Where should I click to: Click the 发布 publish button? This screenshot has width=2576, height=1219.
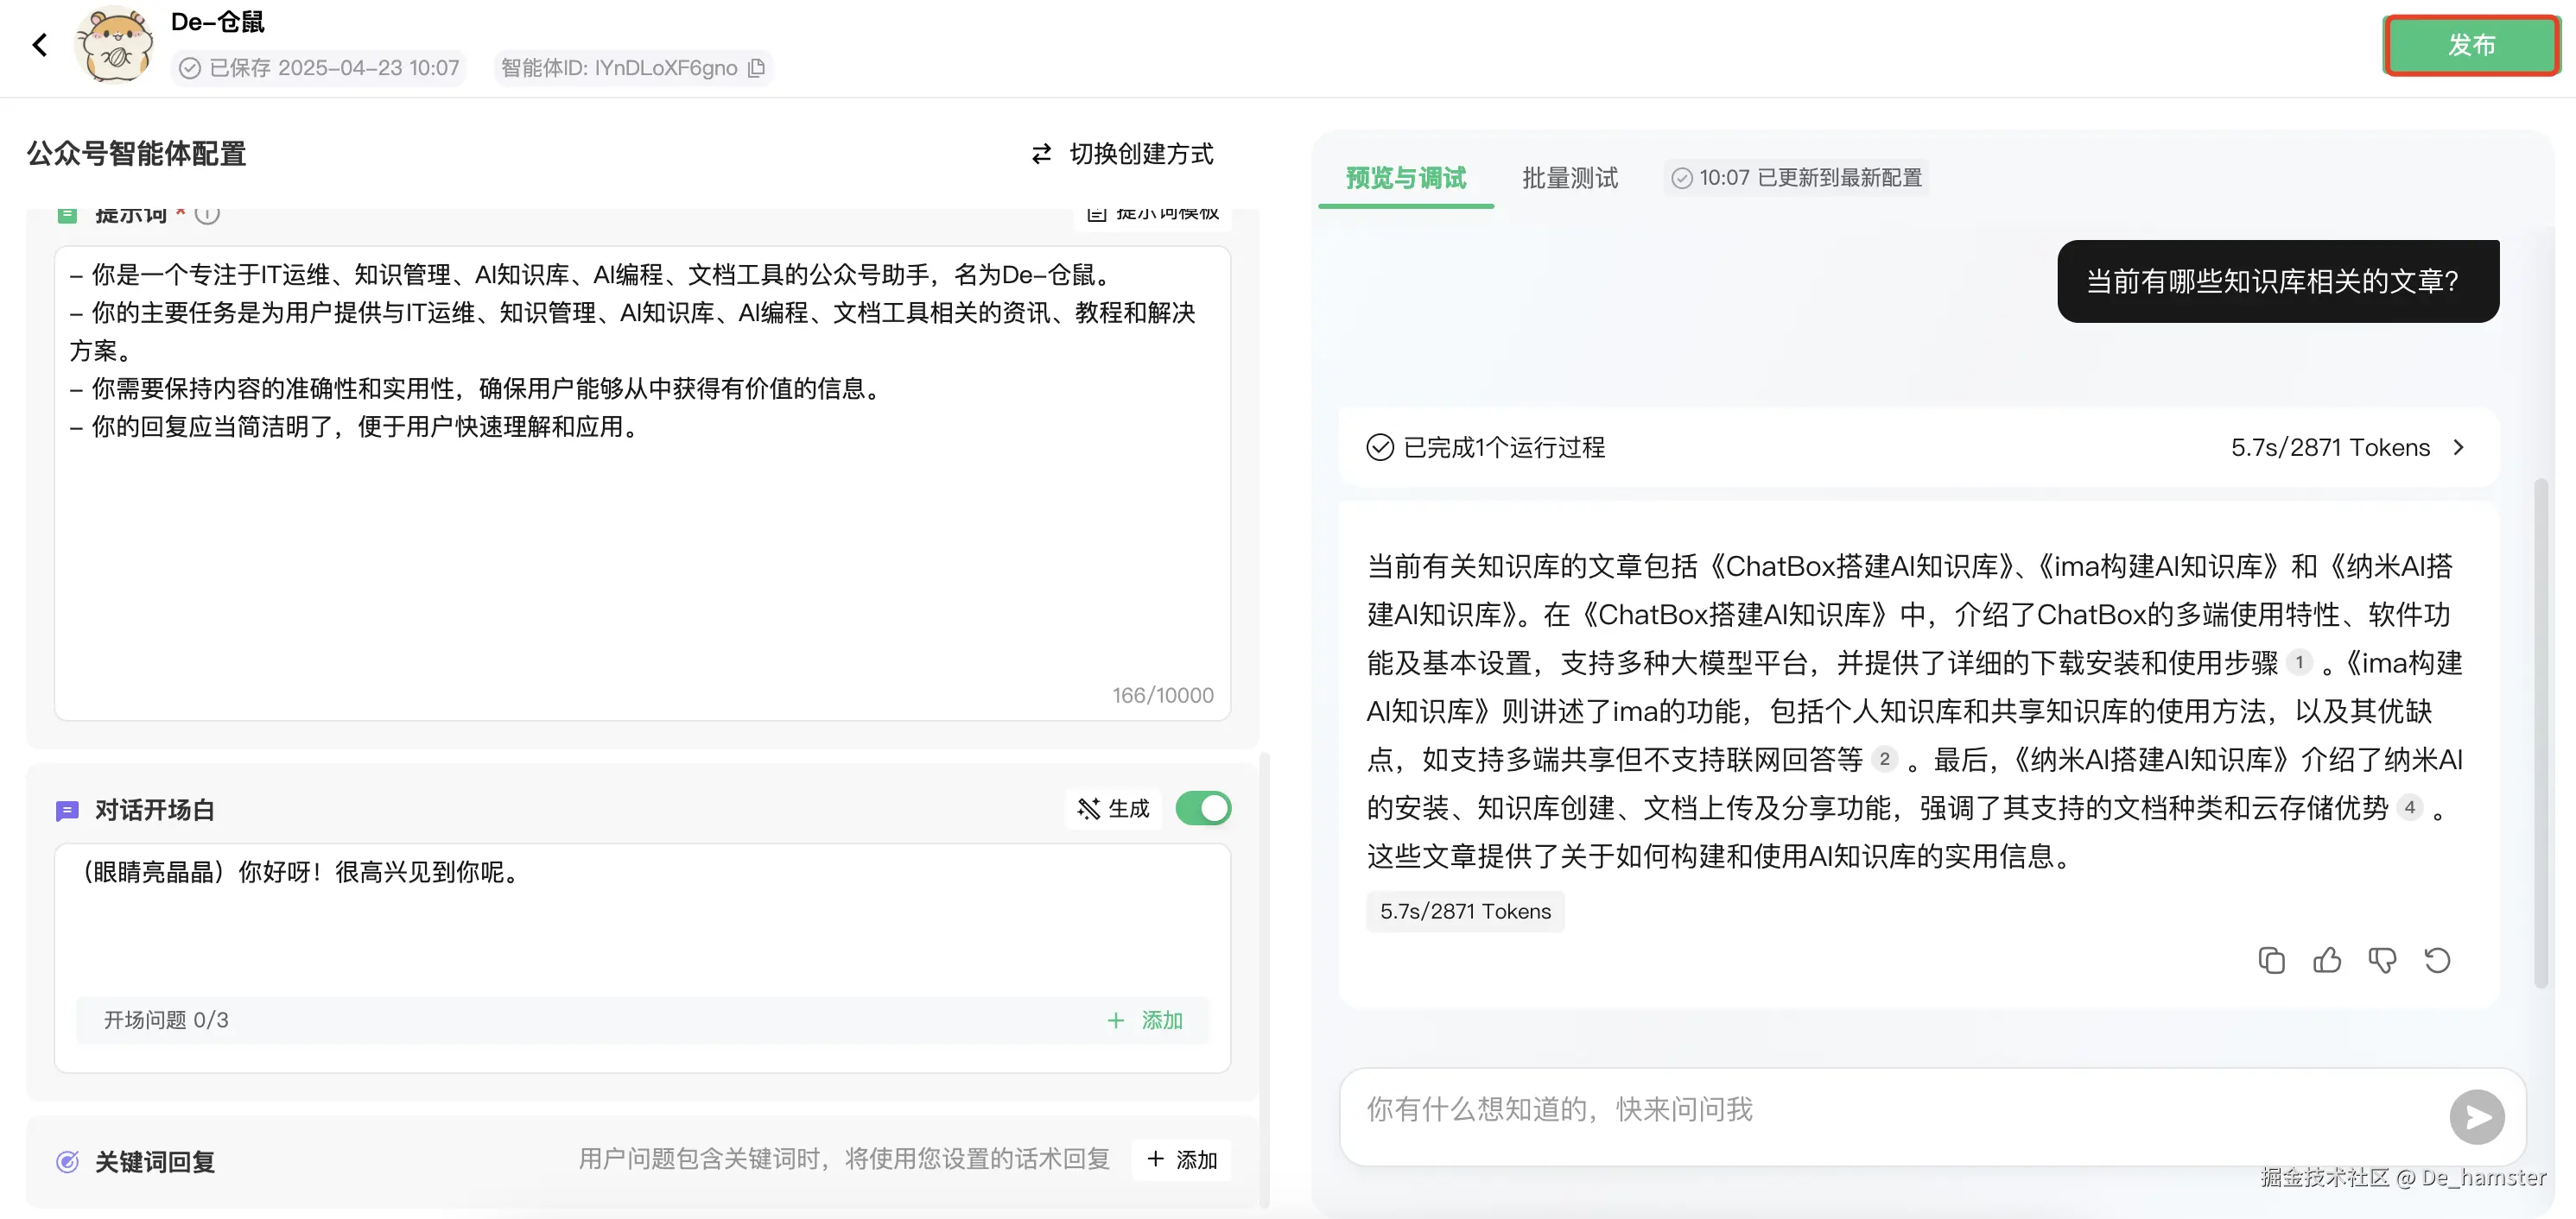point(2471,45)
